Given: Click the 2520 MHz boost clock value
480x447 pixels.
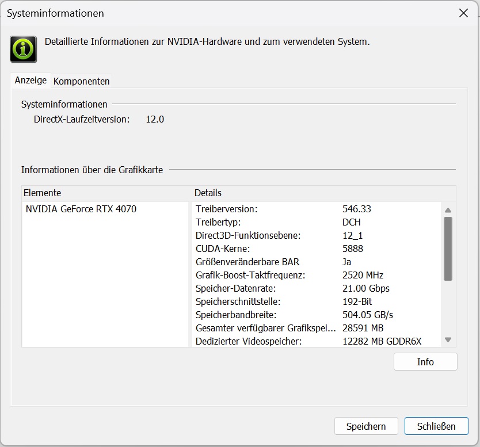Looking at the screenshot, I should point(363,275).
